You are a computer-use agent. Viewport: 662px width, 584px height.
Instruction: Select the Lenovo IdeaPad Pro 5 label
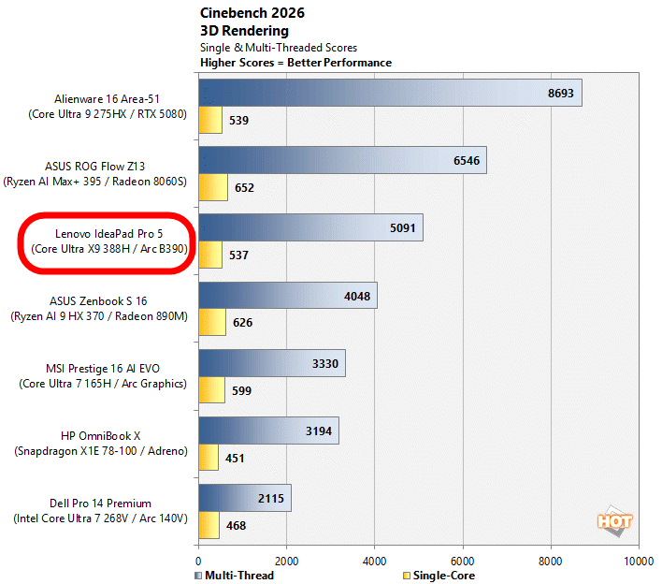click(103, 241)
